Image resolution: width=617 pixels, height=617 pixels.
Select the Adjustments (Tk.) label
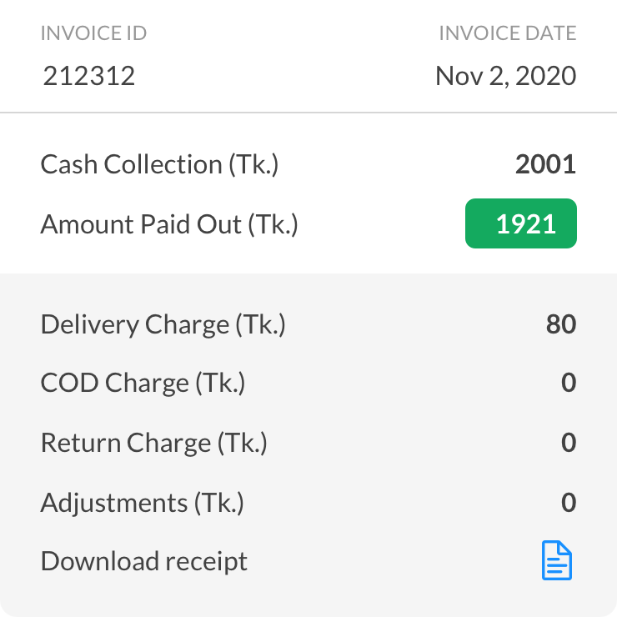click(142, 503)
